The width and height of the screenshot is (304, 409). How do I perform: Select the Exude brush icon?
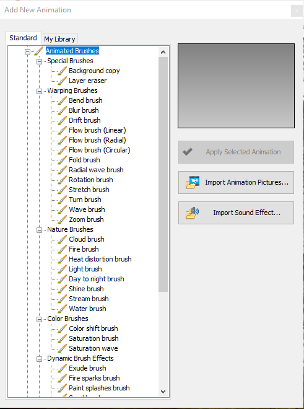(x=62, y=368)
